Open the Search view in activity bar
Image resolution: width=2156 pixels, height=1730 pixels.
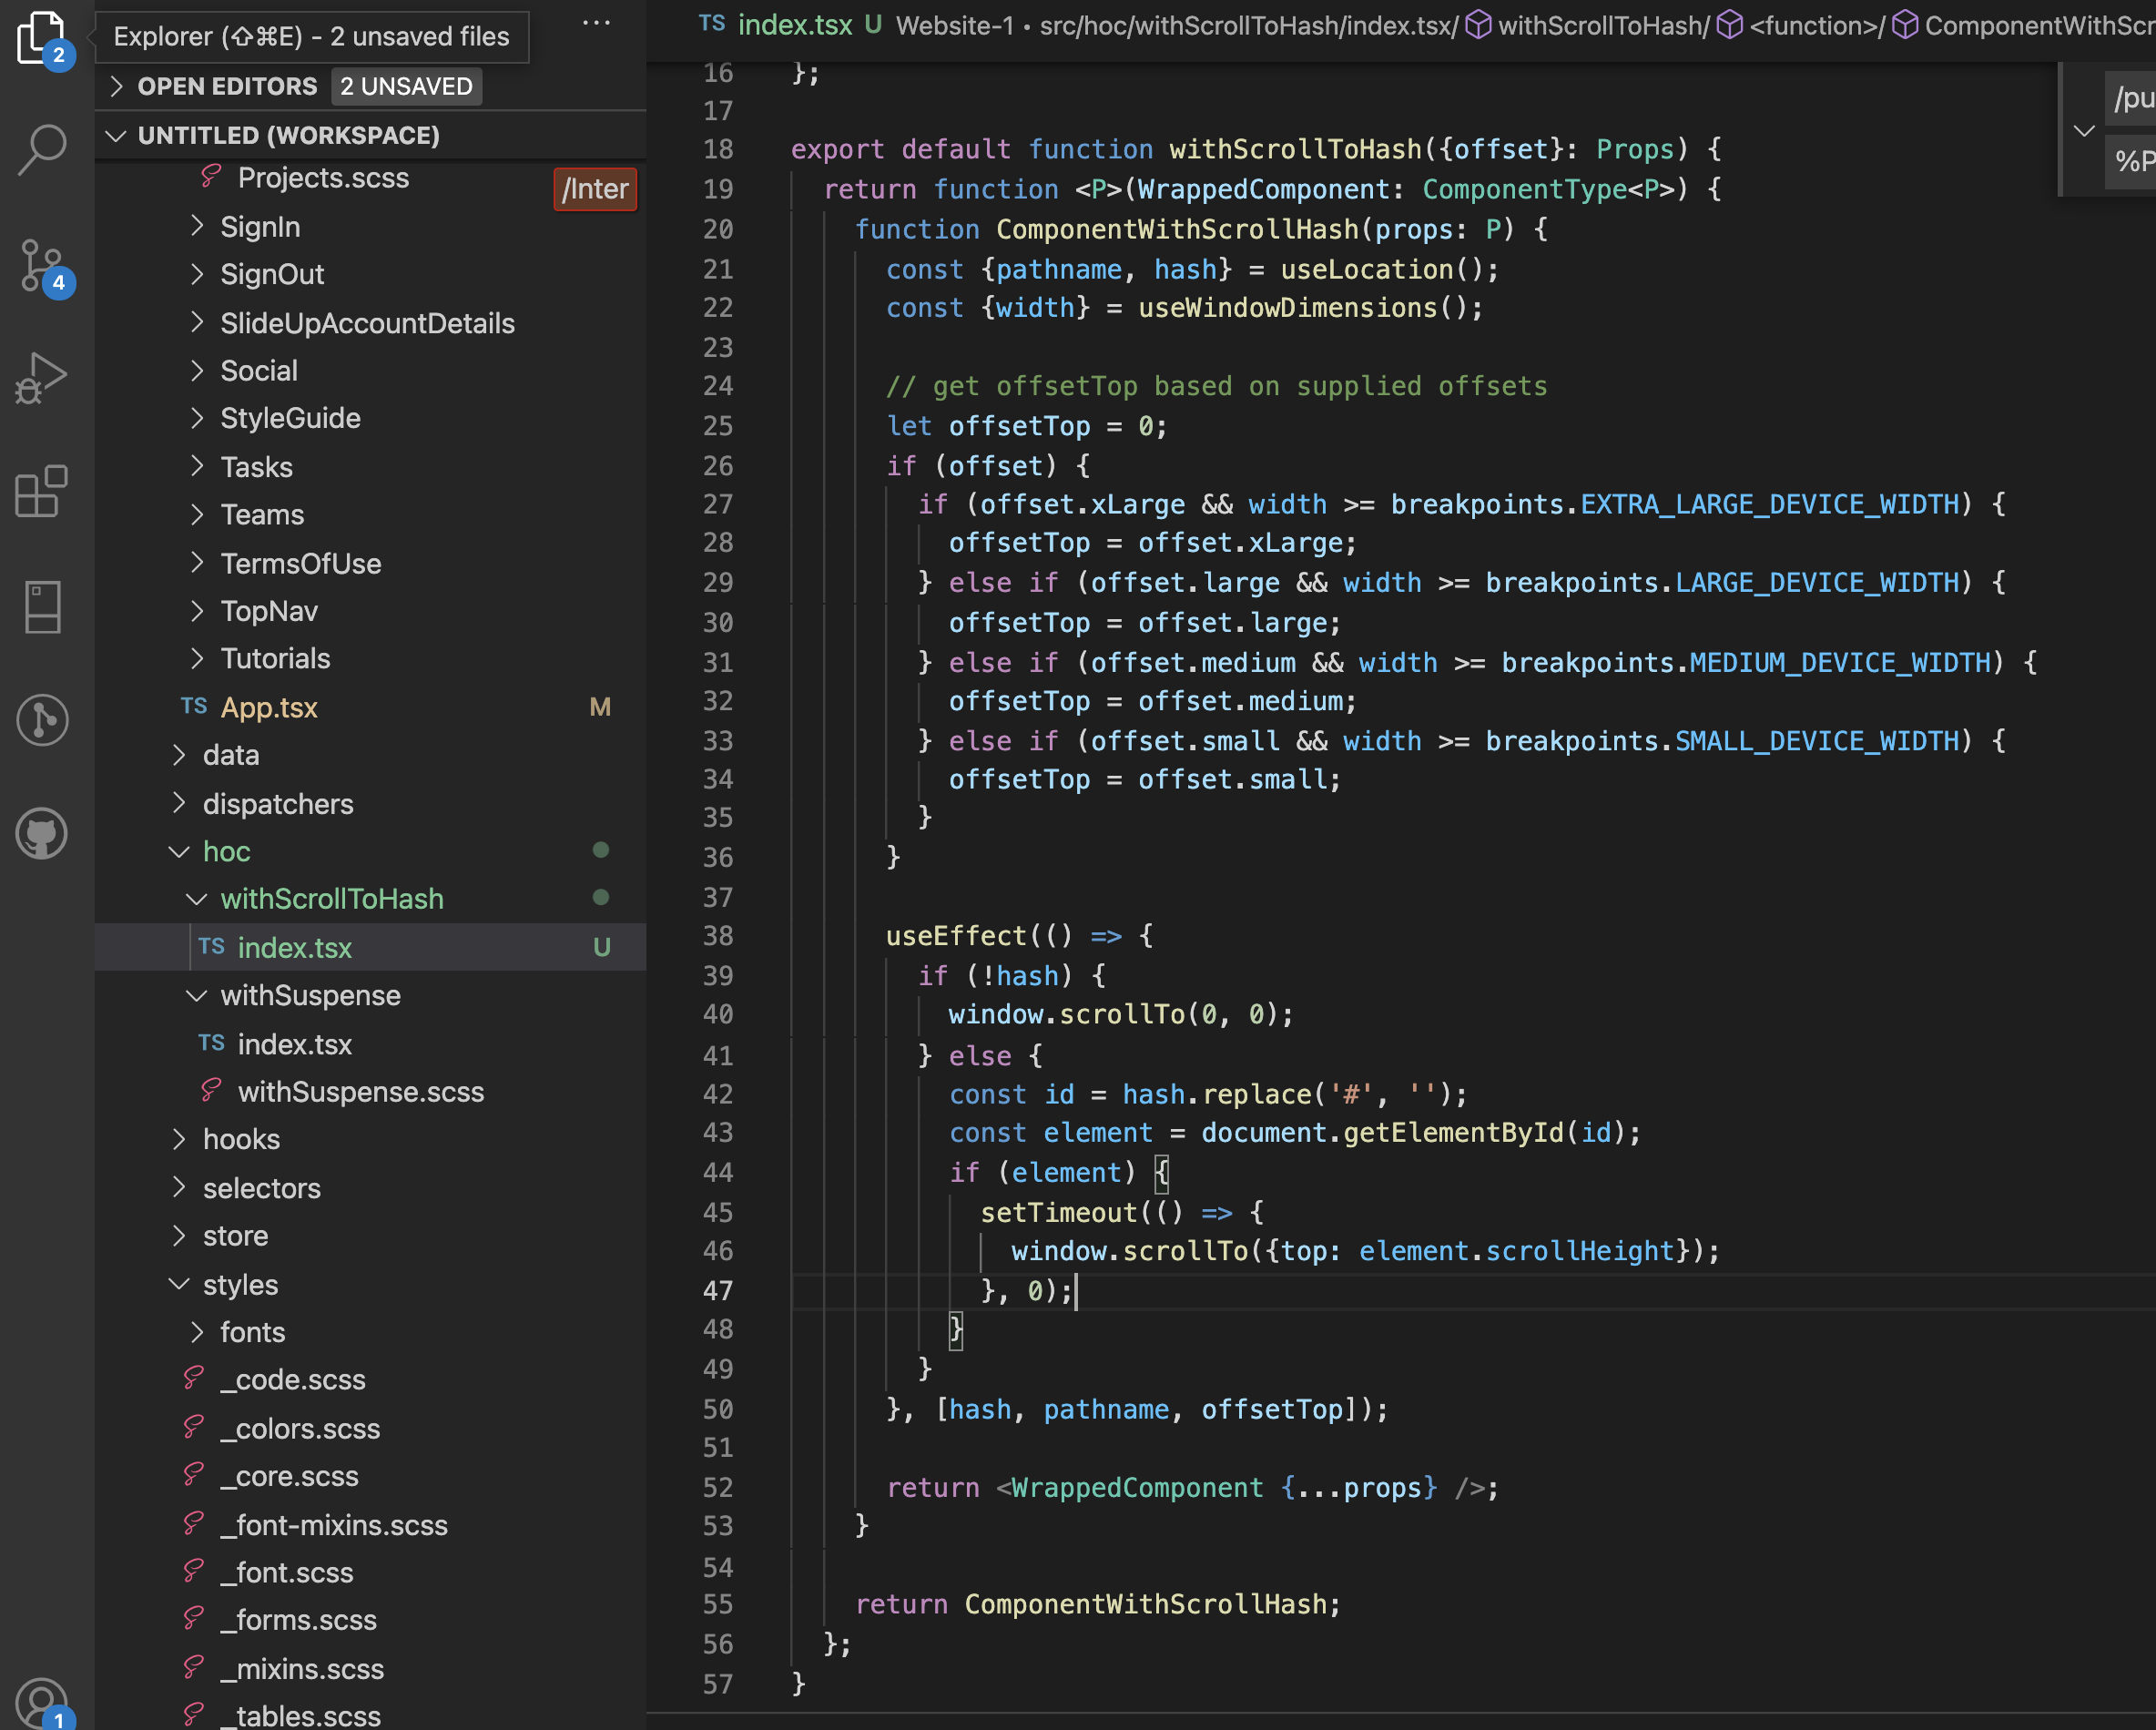click(x=42, y=151)
